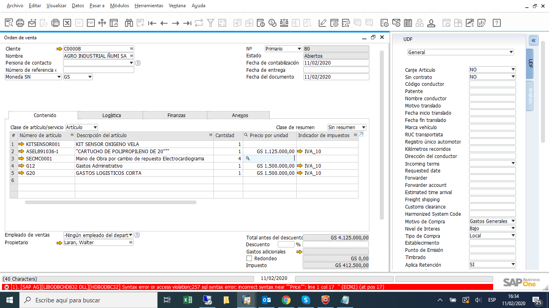Click the Cantidad column header

[228, 136]
